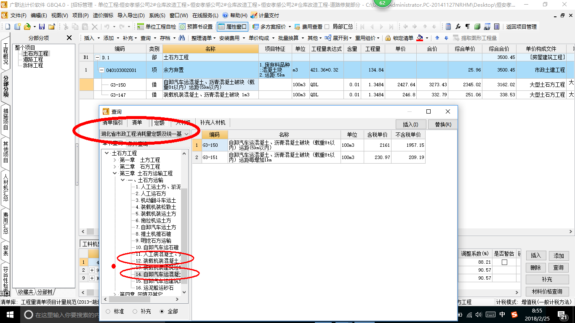Click the query tree horizontal scrollbar

[x=141, y=299]
